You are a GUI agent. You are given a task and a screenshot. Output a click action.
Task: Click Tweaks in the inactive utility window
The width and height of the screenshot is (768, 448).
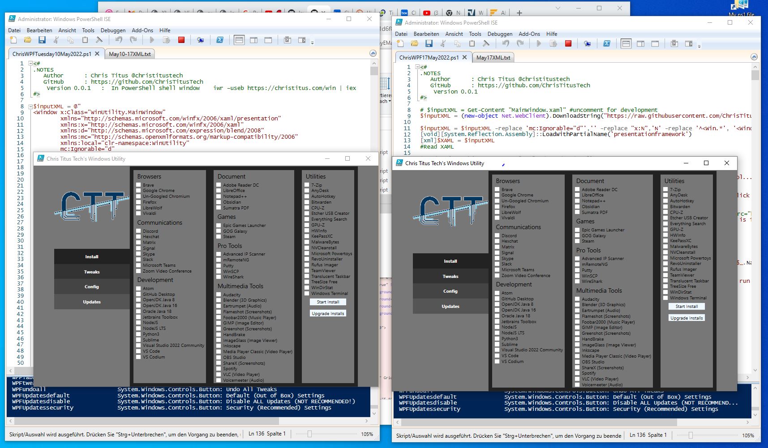point(92,272)
